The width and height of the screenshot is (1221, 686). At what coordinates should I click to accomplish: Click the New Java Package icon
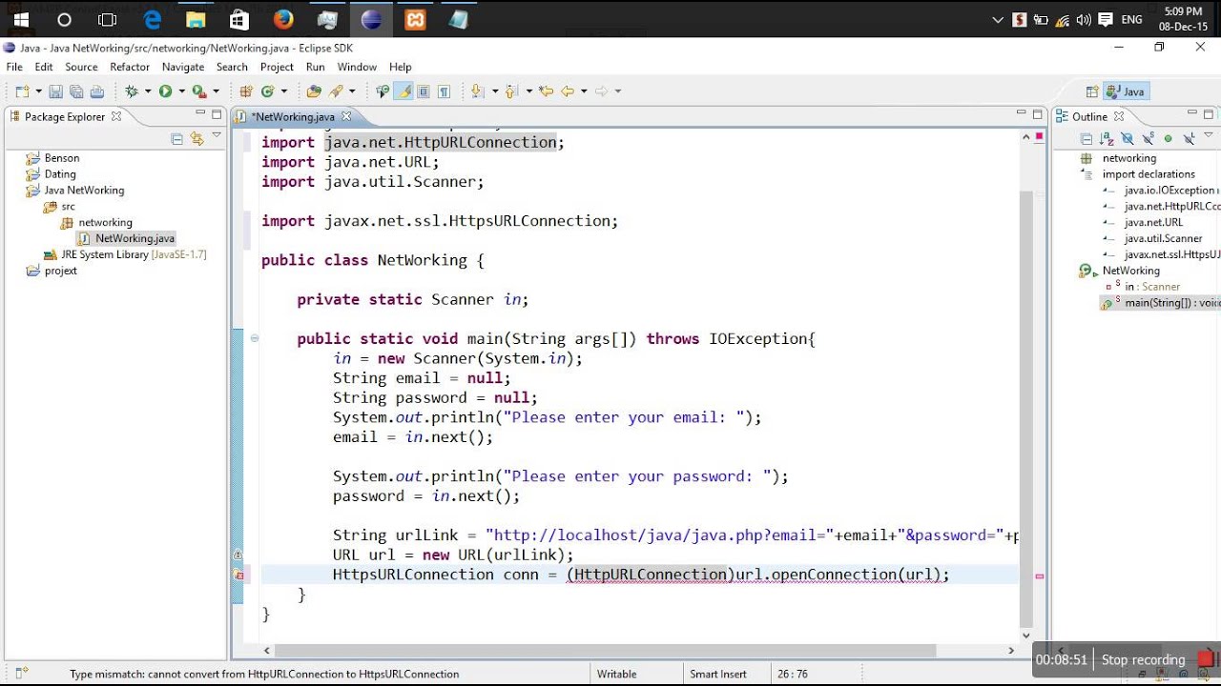(246, 91)
